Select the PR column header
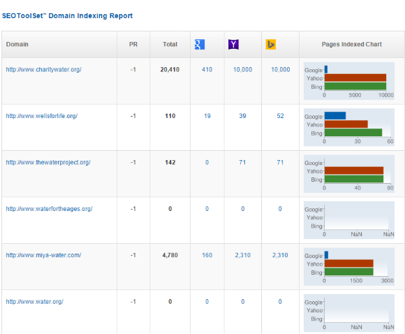This screenshot has height=334, width=405. pos(133,44)
